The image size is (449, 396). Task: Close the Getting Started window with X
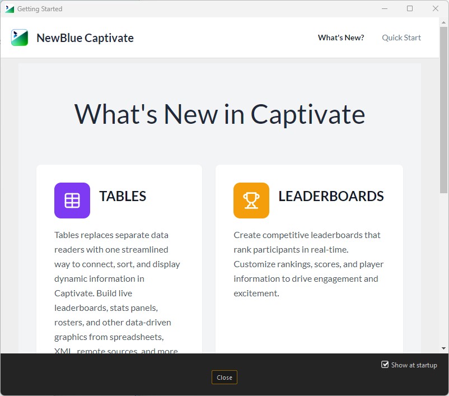(435, 8)
